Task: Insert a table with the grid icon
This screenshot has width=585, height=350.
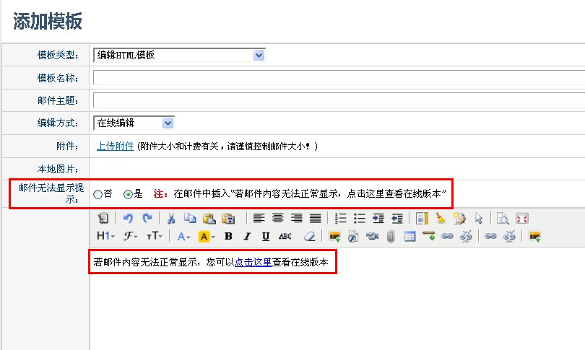Action: (x=409, y=236)
